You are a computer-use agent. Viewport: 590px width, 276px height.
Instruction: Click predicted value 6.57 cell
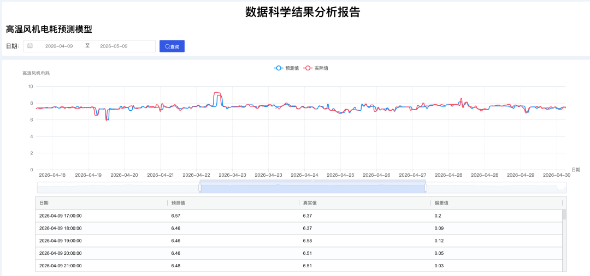click(176, 216)
